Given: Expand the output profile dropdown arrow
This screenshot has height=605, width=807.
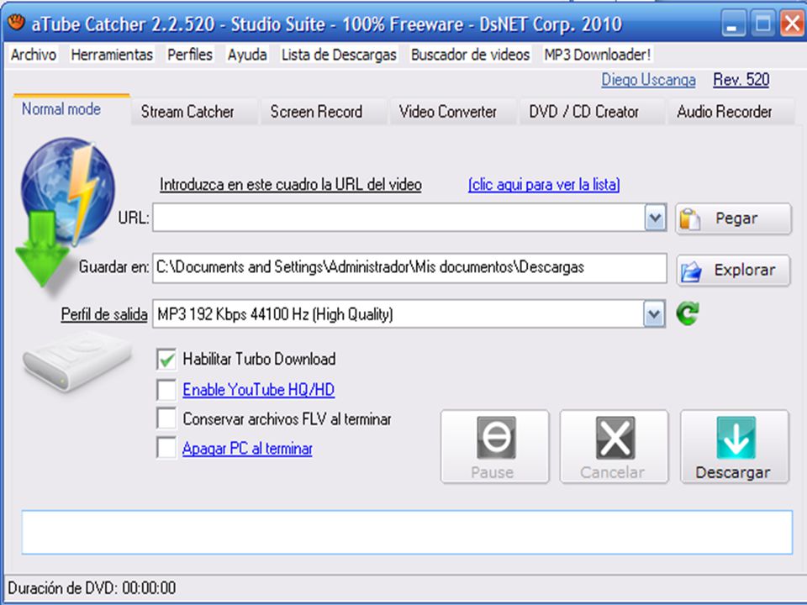Looking at the screenshot, I should 654,313.
